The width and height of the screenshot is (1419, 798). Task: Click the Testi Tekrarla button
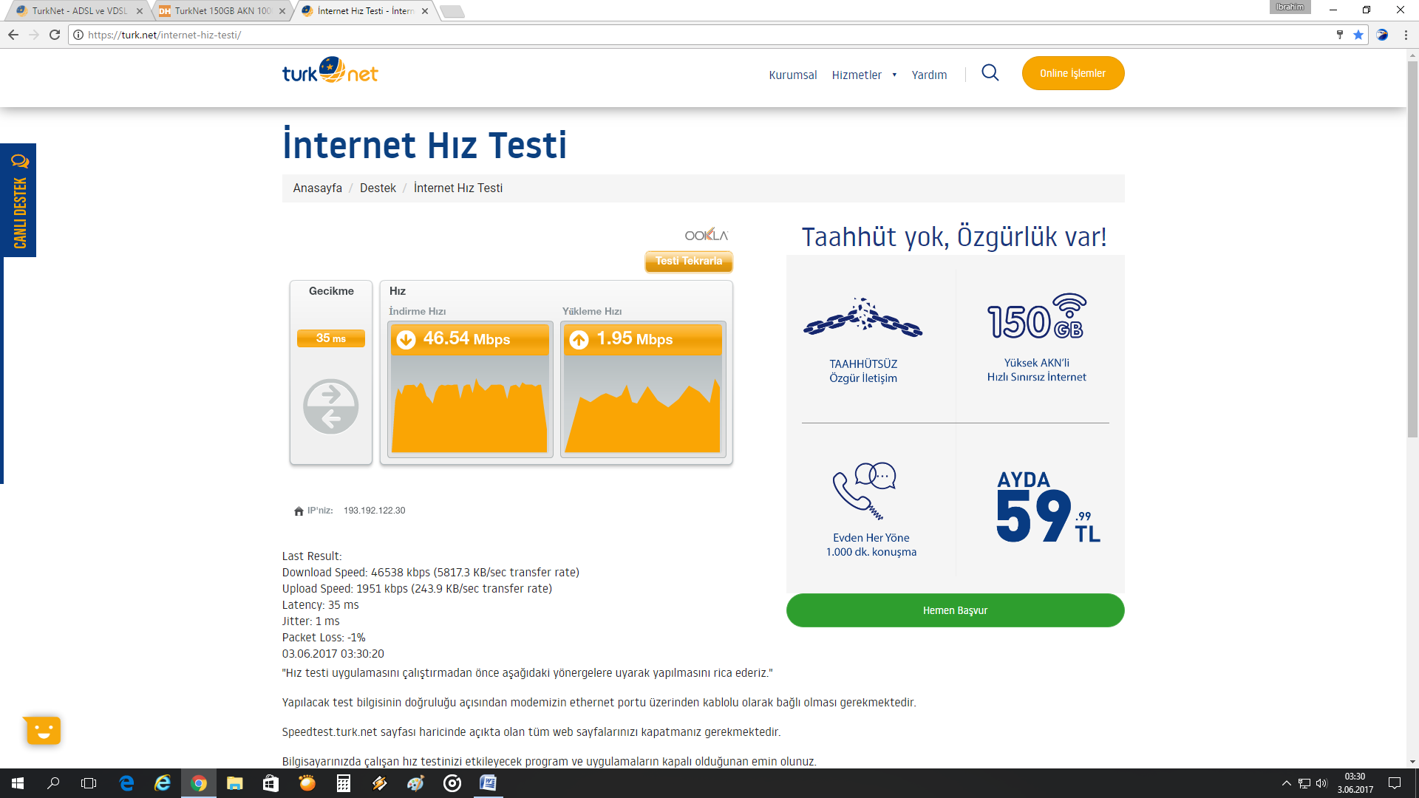[x=689, y=261]
